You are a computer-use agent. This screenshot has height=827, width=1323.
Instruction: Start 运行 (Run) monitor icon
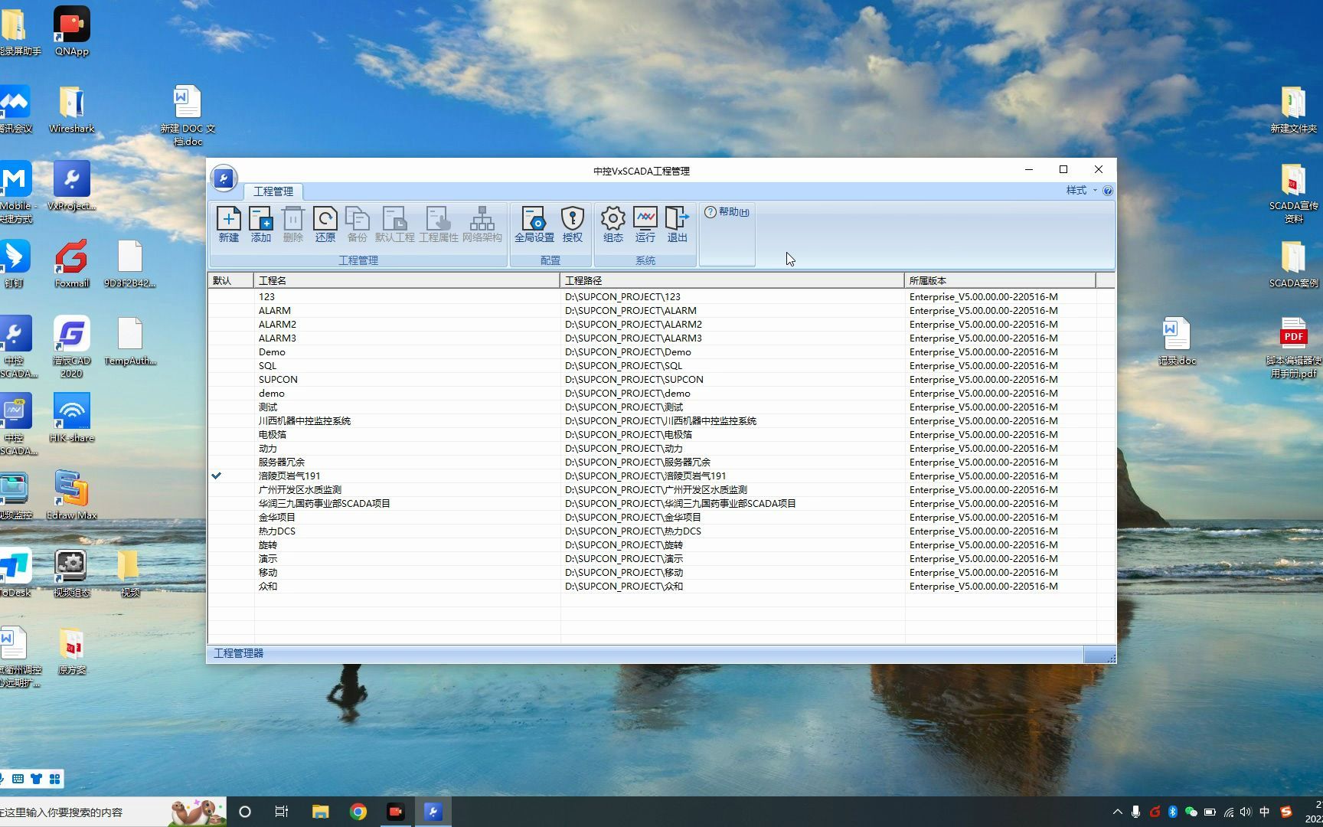(x=645, y=224)
